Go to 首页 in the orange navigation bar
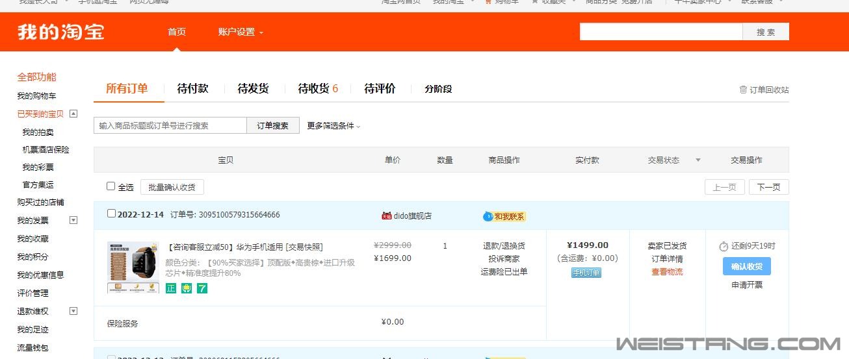This screenshot has height=359, width=849. (177, 32)
